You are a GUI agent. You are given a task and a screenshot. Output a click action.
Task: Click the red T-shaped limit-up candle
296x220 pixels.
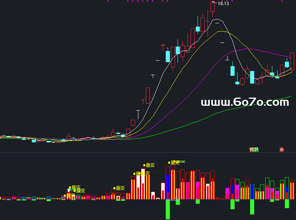coord(162,45)
